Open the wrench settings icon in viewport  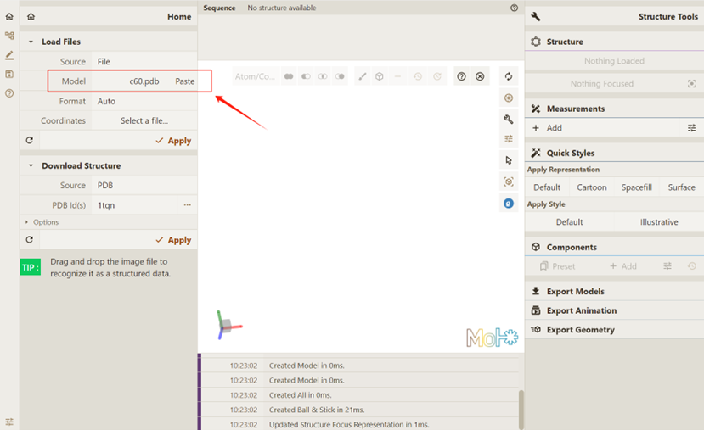point(509,120)
